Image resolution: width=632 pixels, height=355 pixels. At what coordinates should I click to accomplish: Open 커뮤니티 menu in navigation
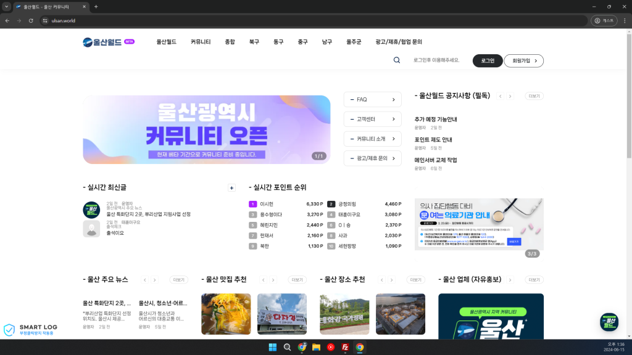(201, 42)
